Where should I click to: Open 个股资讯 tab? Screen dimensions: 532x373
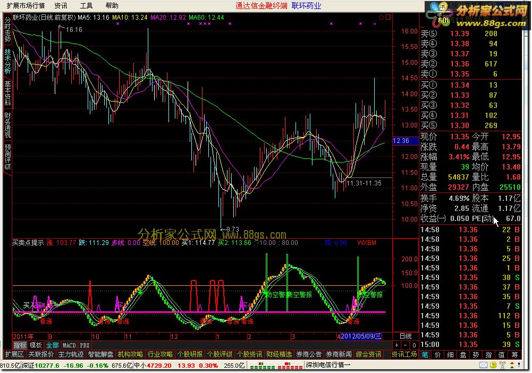tap(249, 354)
